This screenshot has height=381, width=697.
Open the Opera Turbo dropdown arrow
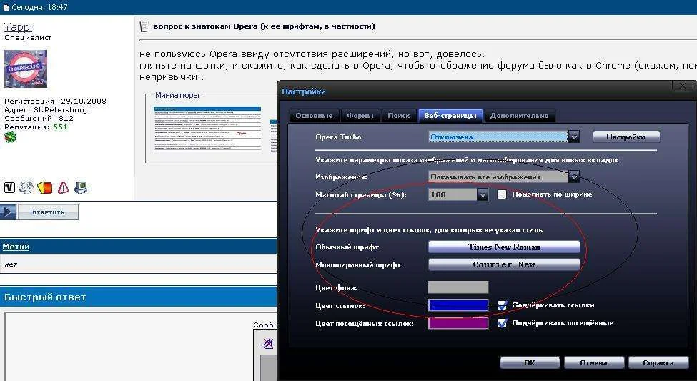pos(574,137)
